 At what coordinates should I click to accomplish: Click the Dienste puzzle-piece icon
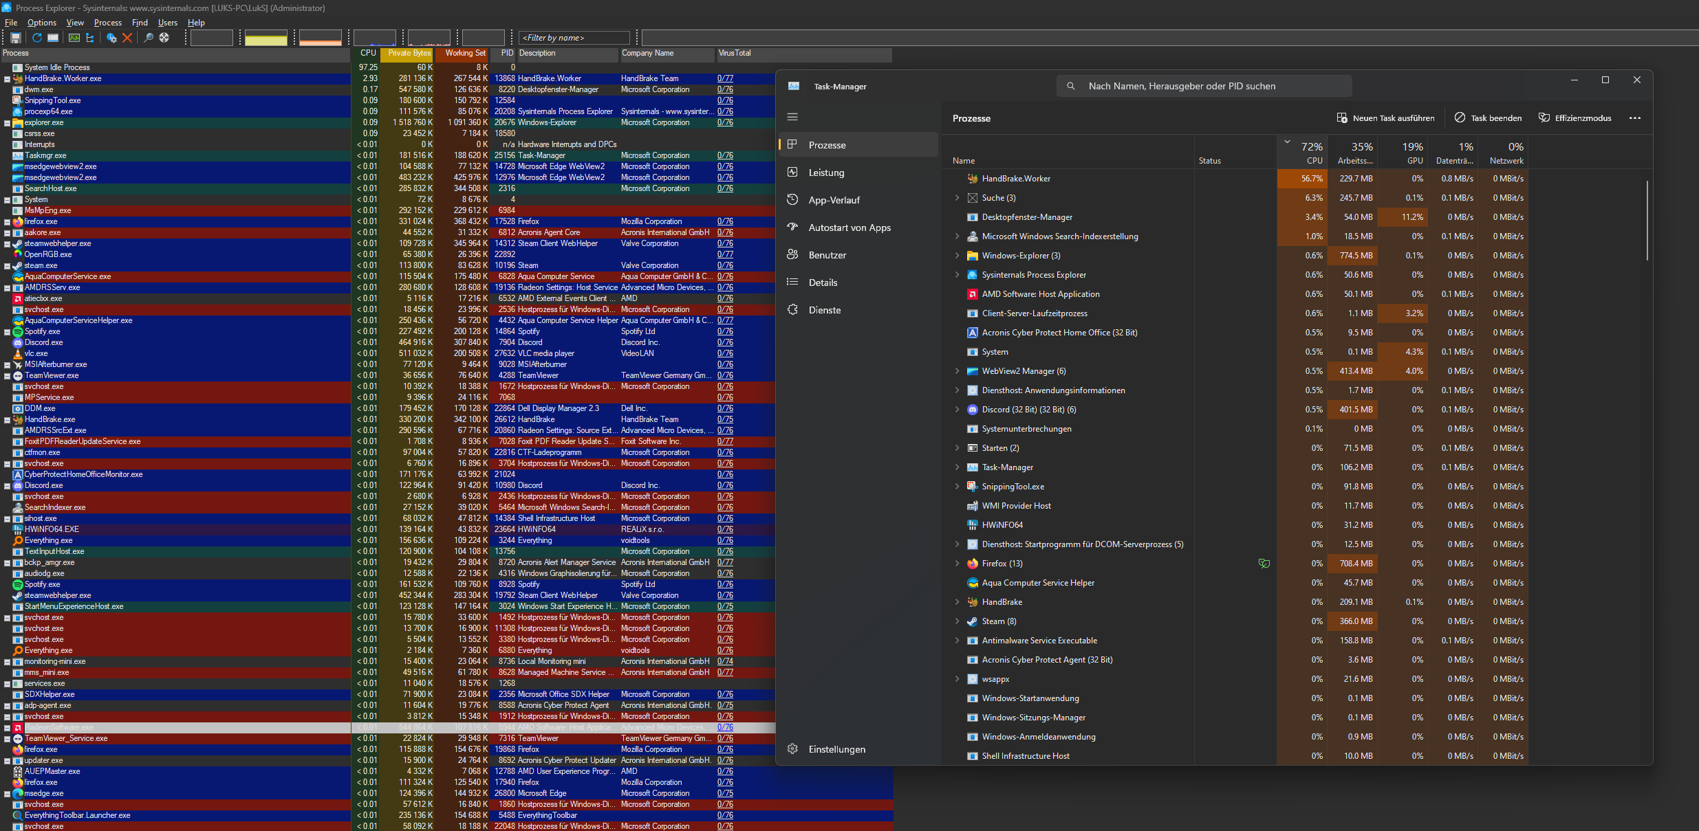point(792,309)
